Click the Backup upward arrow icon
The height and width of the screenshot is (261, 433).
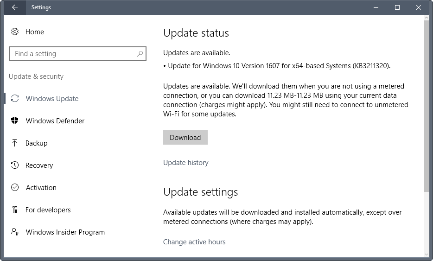[x=15, y=143]
